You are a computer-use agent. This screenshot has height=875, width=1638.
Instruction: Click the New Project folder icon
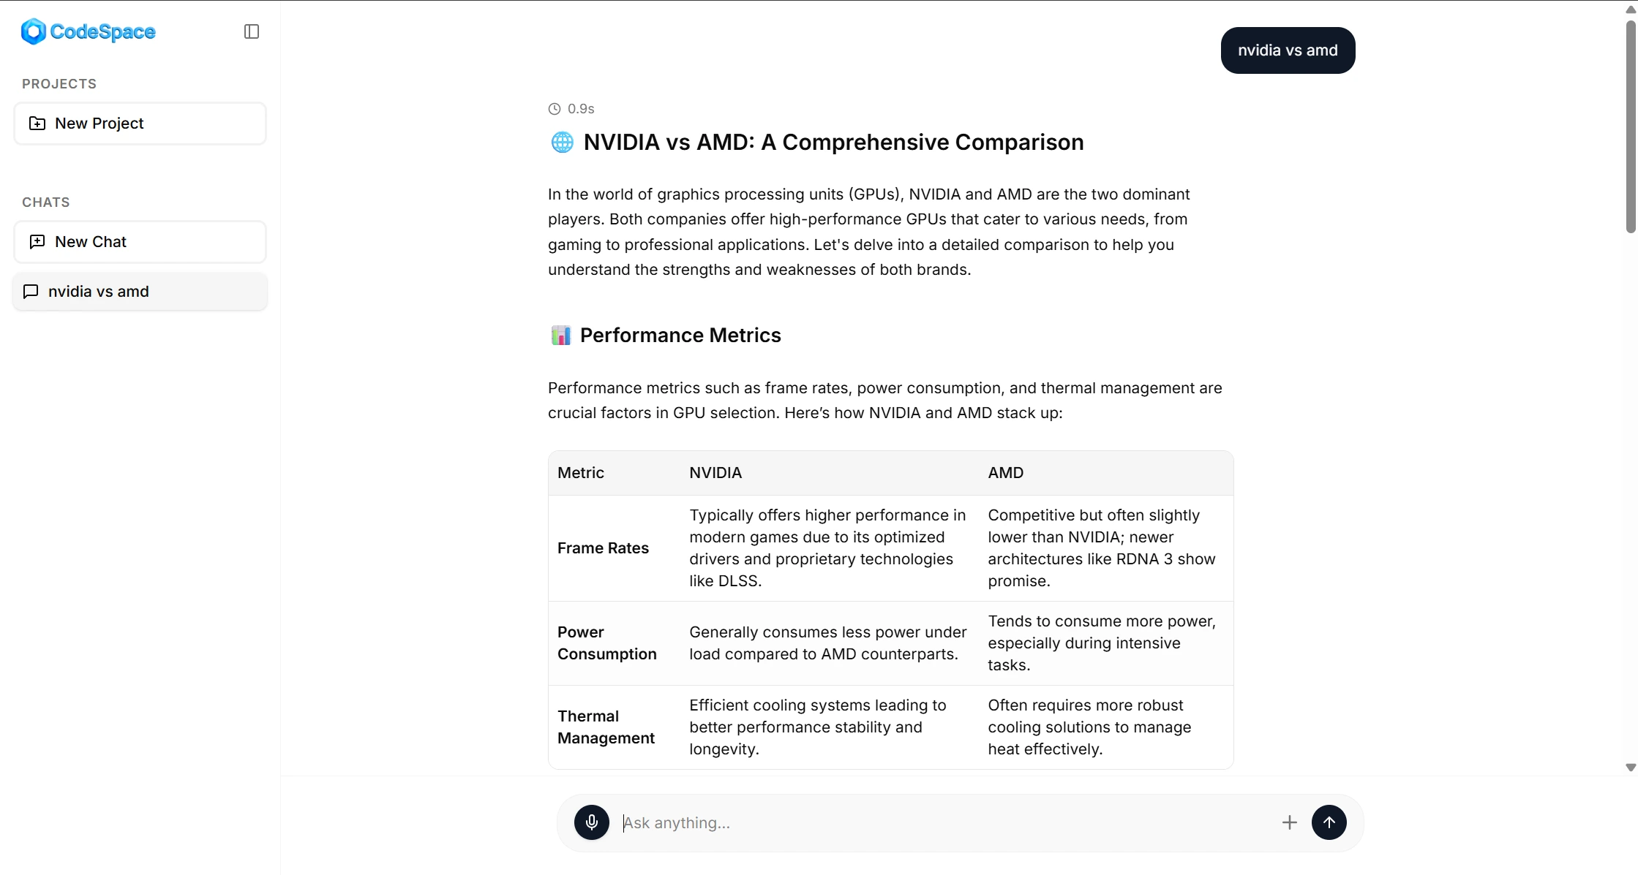(37, 124)
